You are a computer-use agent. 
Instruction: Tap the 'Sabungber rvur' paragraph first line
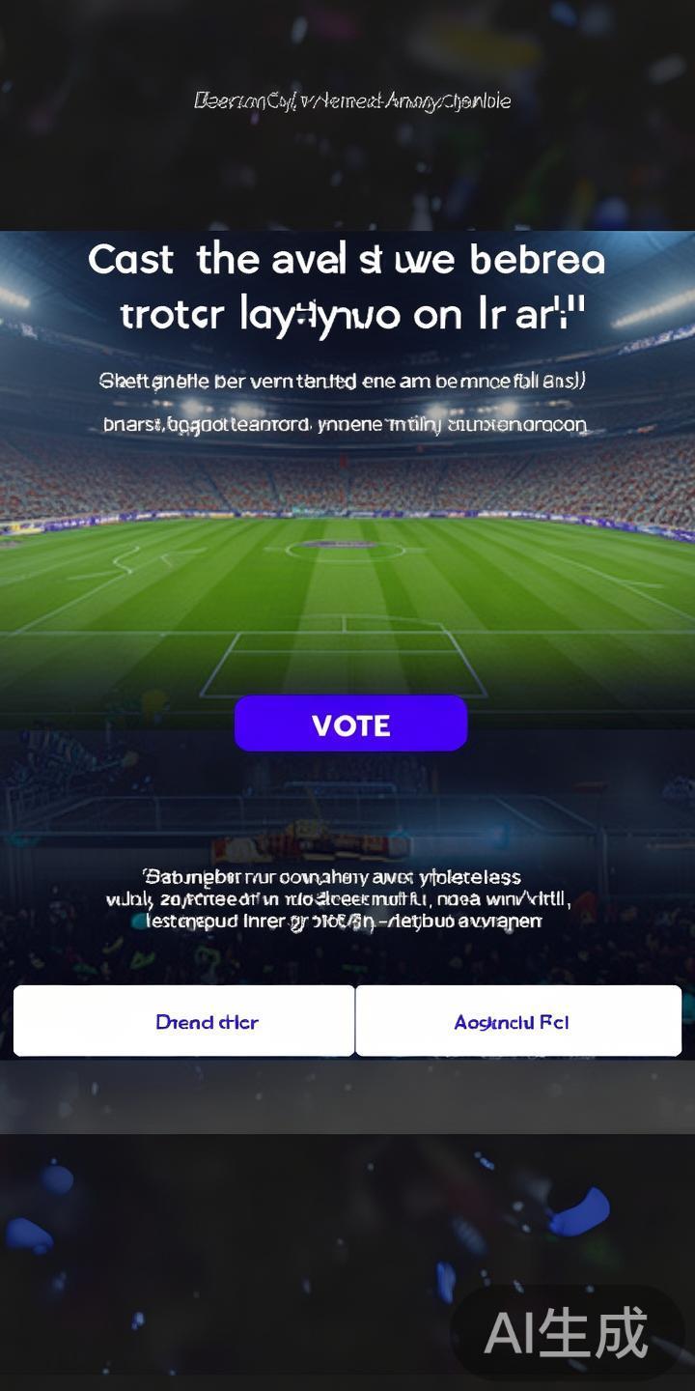pyautogui.click(x=332, y=877)
